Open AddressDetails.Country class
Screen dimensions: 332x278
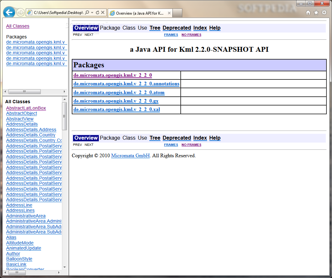click(x=31, y=135)
